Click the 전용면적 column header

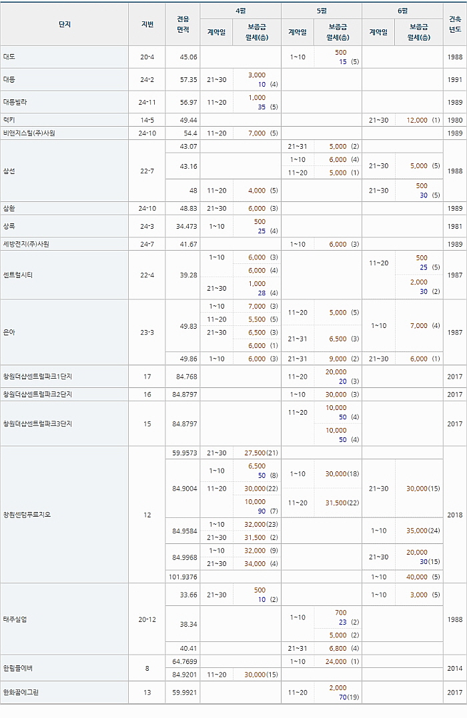click(182, 25)
